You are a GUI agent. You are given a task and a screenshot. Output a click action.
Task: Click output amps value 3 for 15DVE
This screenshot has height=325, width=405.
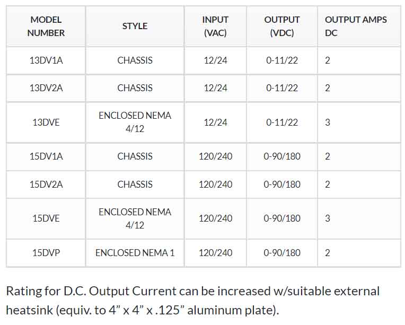coord(328,218)
